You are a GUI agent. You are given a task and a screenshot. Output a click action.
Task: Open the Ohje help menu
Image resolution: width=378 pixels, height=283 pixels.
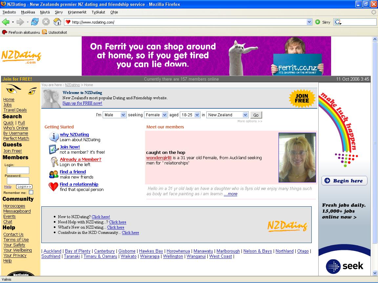point(114,12)
